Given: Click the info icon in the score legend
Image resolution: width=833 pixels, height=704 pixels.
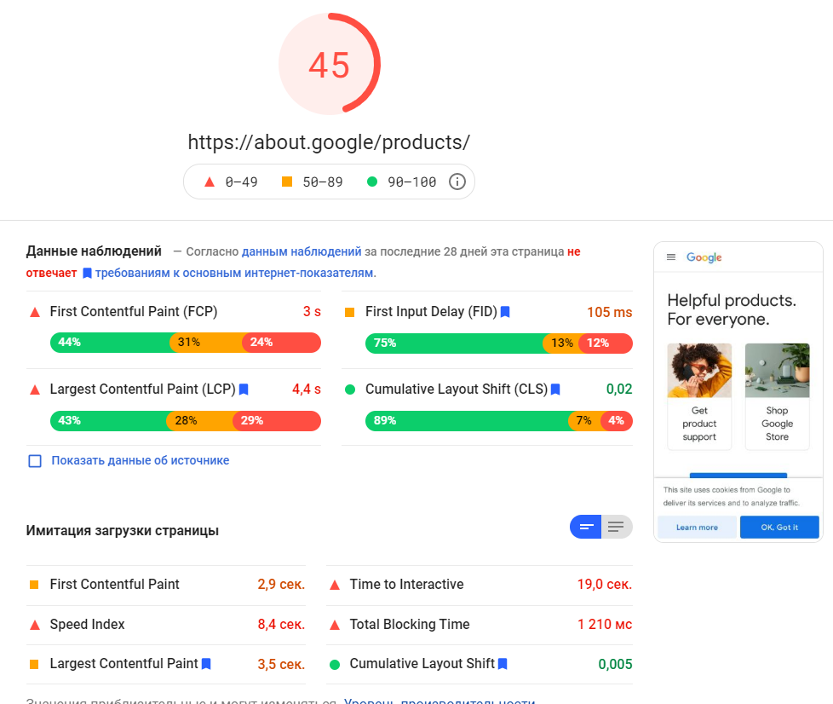Looking at the screenshot, I should (457, 182).
